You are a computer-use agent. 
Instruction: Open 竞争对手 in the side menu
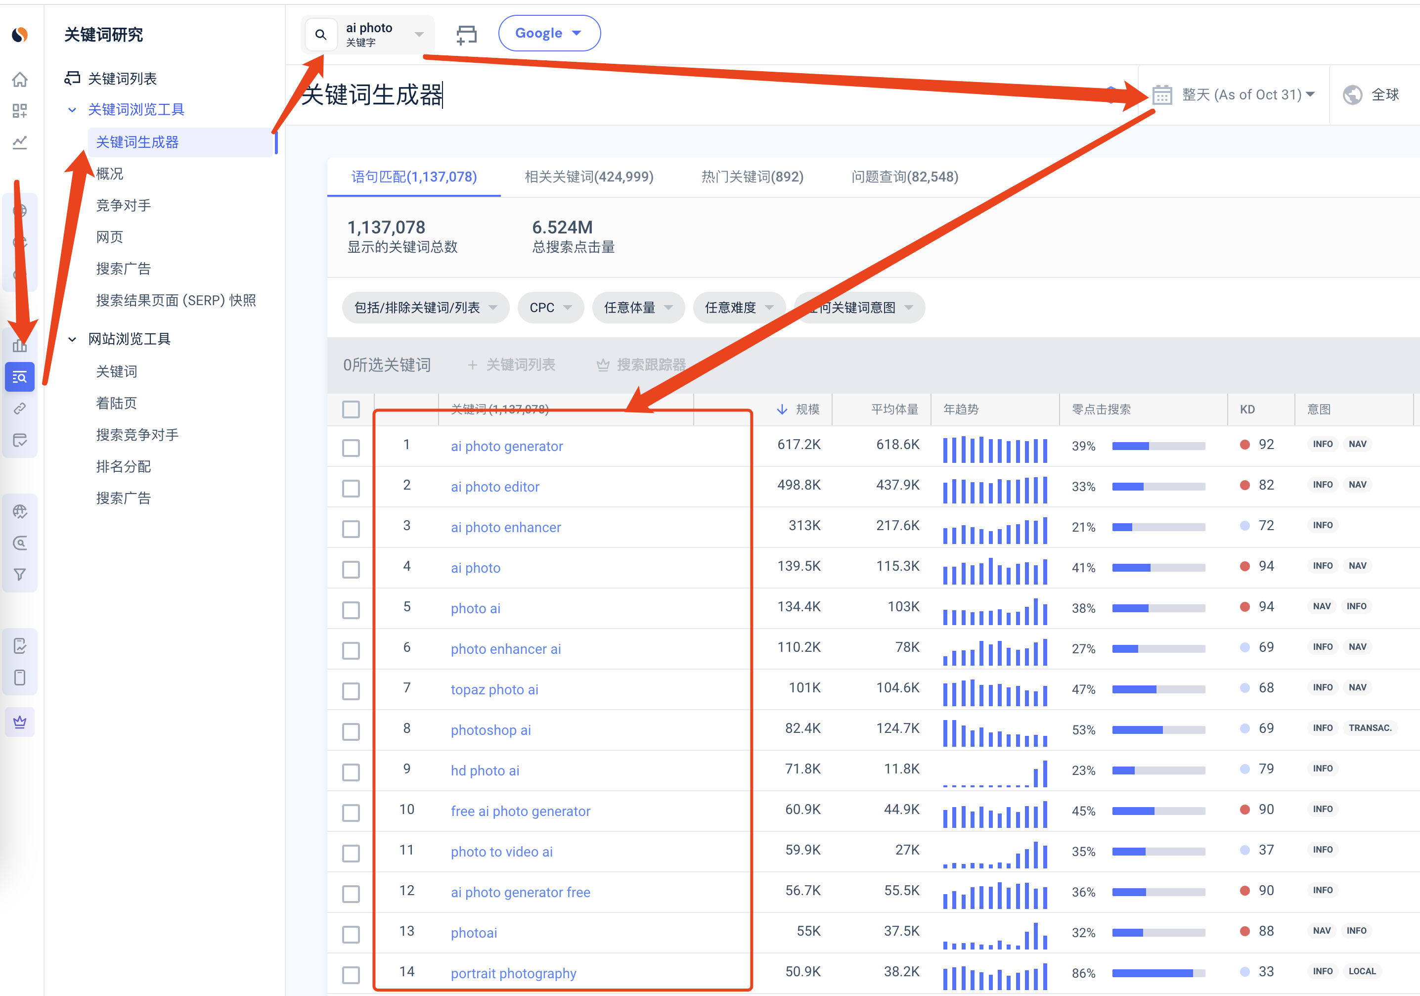tap(123, 205)
